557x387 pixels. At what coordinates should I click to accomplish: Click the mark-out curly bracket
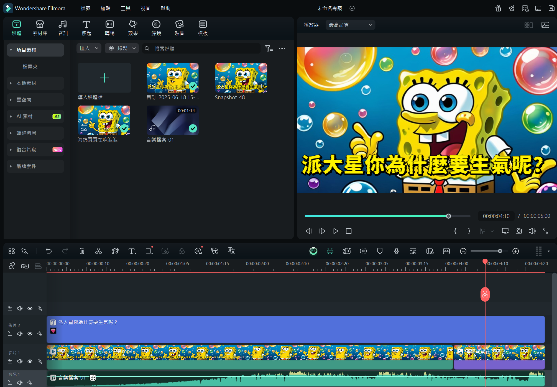(469, 231)
